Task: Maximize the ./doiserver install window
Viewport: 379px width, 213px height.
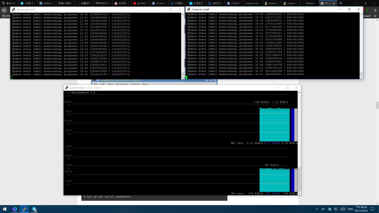Action: tap(171, 9)
